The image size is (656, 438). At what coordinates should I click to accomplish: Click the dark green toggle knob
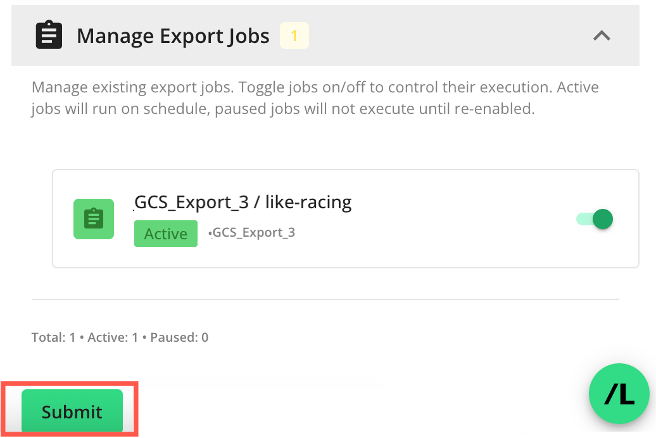602,220
